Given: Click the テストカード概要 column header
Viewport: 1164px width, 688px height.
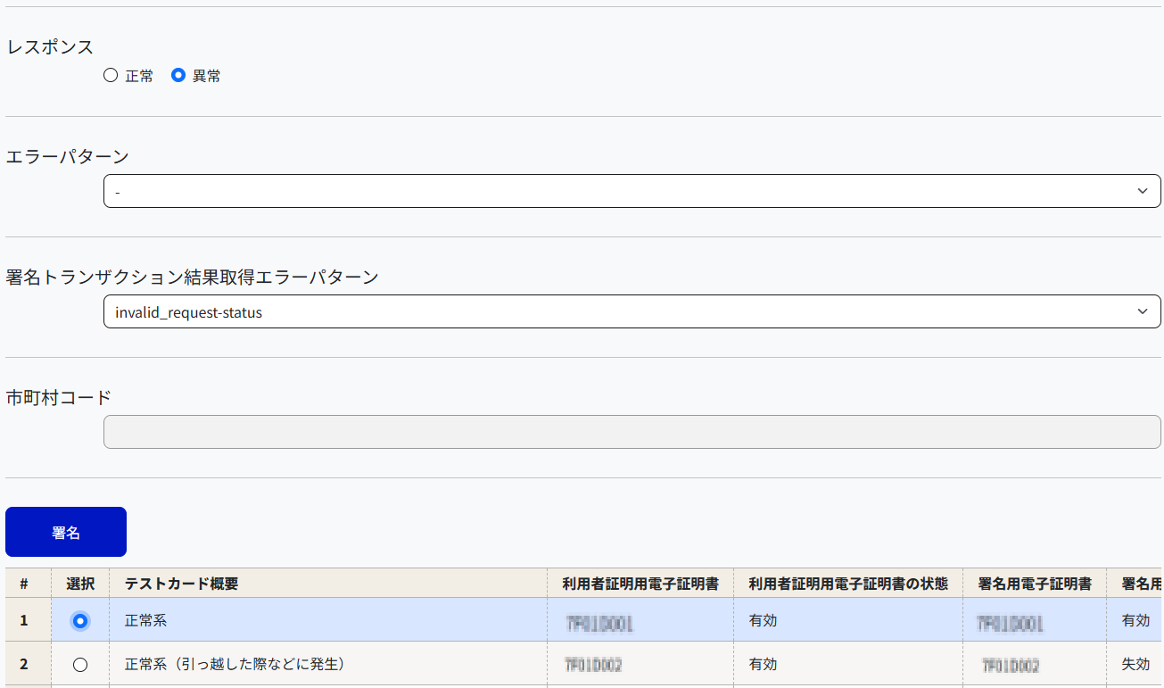Looking at the screenshot, I should coord(181,584).
